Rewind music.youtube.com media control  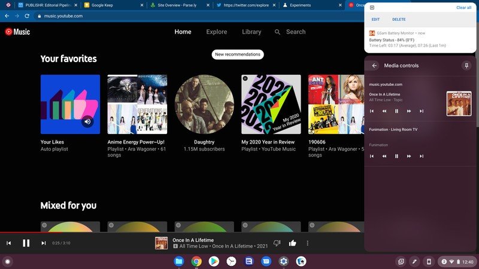(384, 111)
